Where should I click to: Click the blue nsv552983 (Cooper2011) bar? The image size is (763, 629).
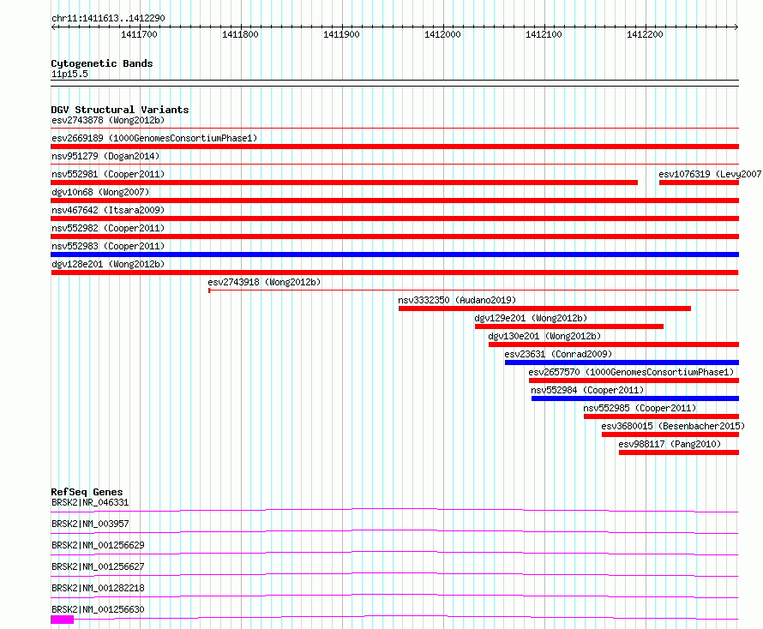point(394,255)
